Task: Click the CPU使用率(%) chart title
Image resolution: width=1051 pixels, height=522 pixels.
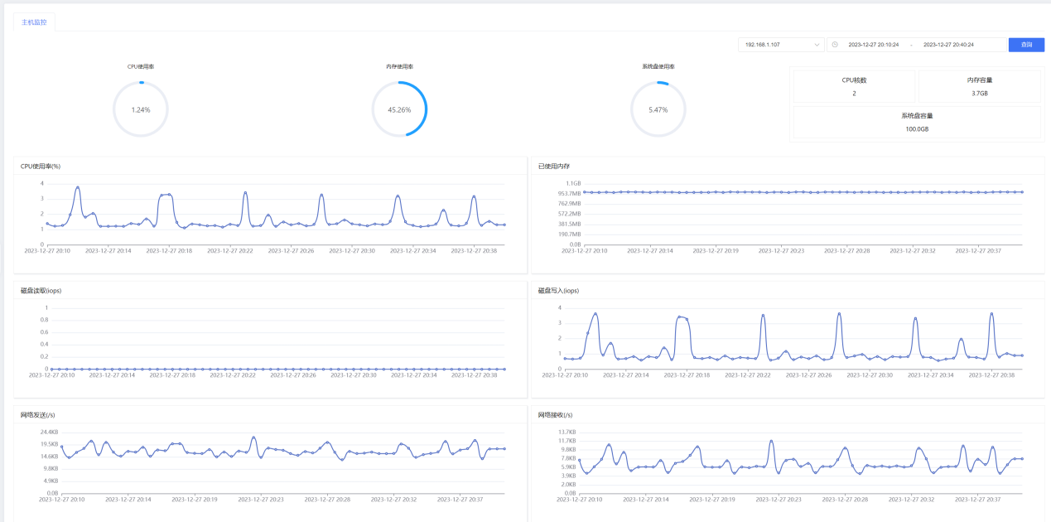Action: 41,167
